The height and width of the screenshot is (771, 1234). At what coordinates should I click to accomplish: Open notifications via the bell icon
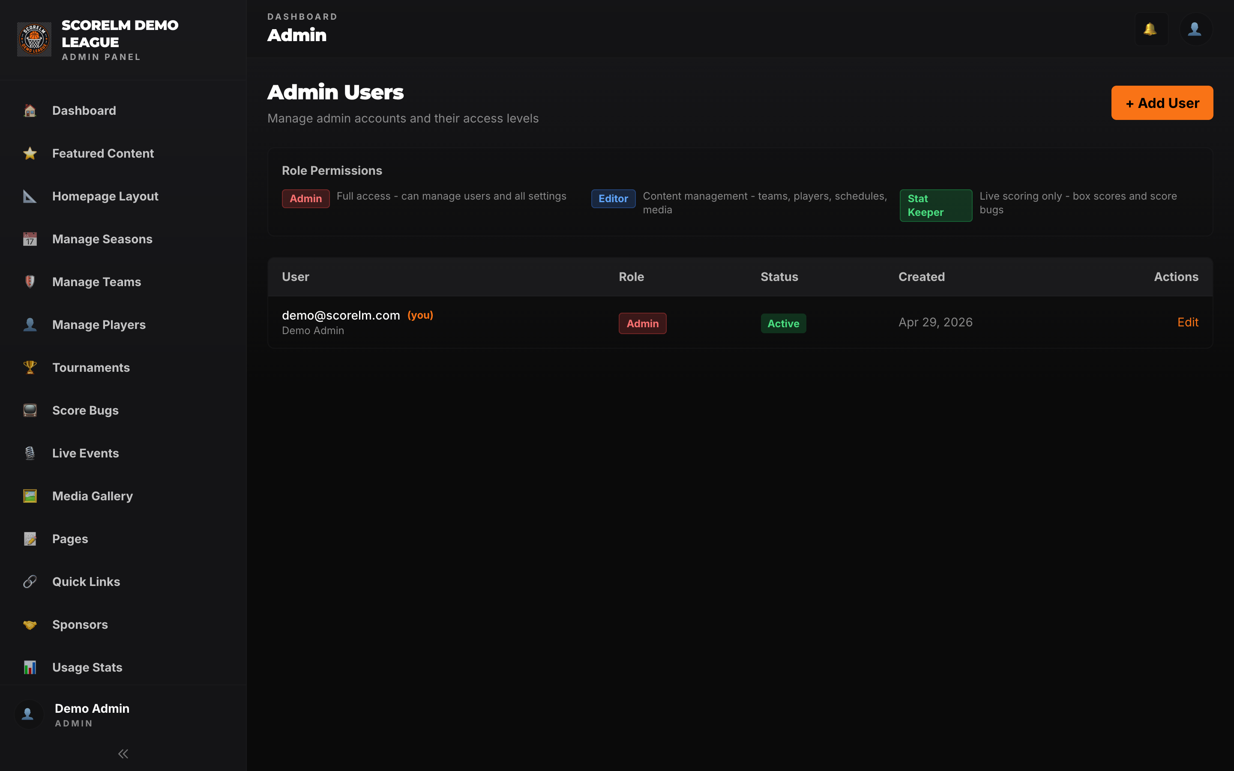pos(1151,29)
